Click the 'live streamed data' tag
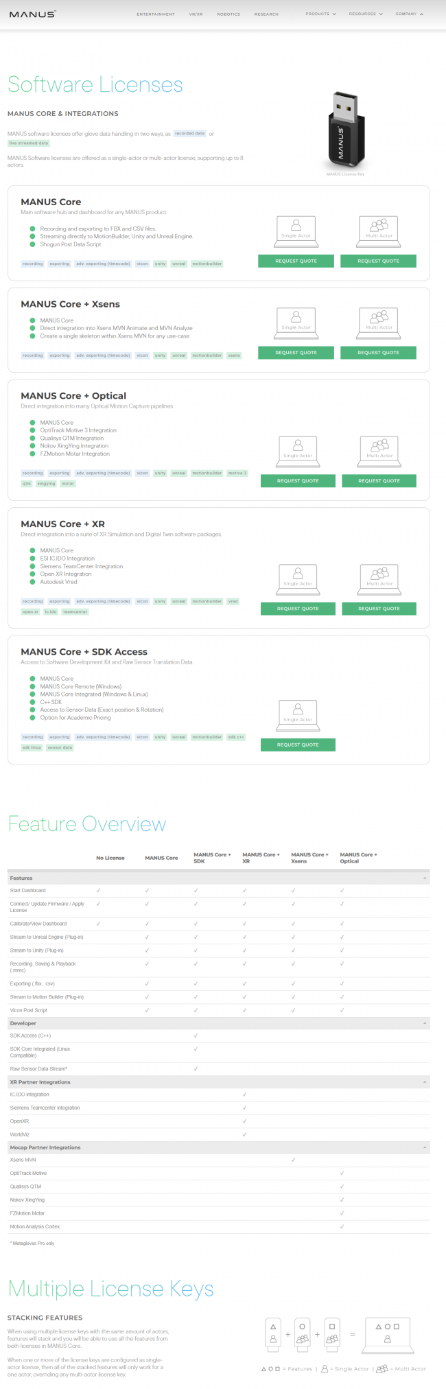Screen dimensions: 446x1389 coord(29,143)
